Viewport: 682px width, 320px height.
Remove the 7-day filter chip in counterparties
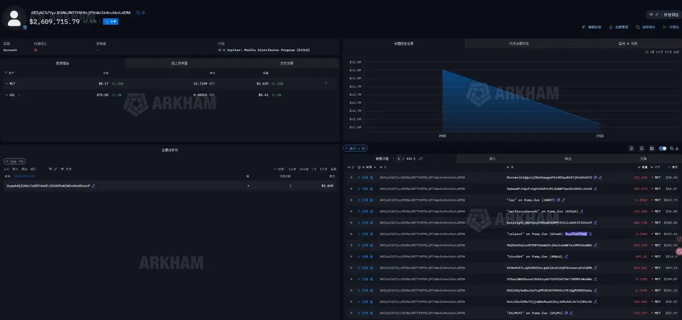tap(7, 161)
